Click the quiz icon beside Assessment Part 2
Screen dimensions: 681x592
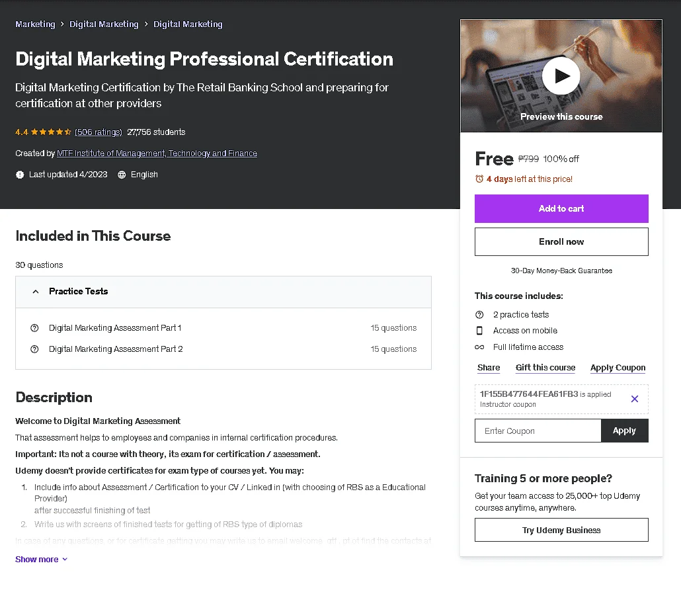pyautogui.click(x=34, y=349)
